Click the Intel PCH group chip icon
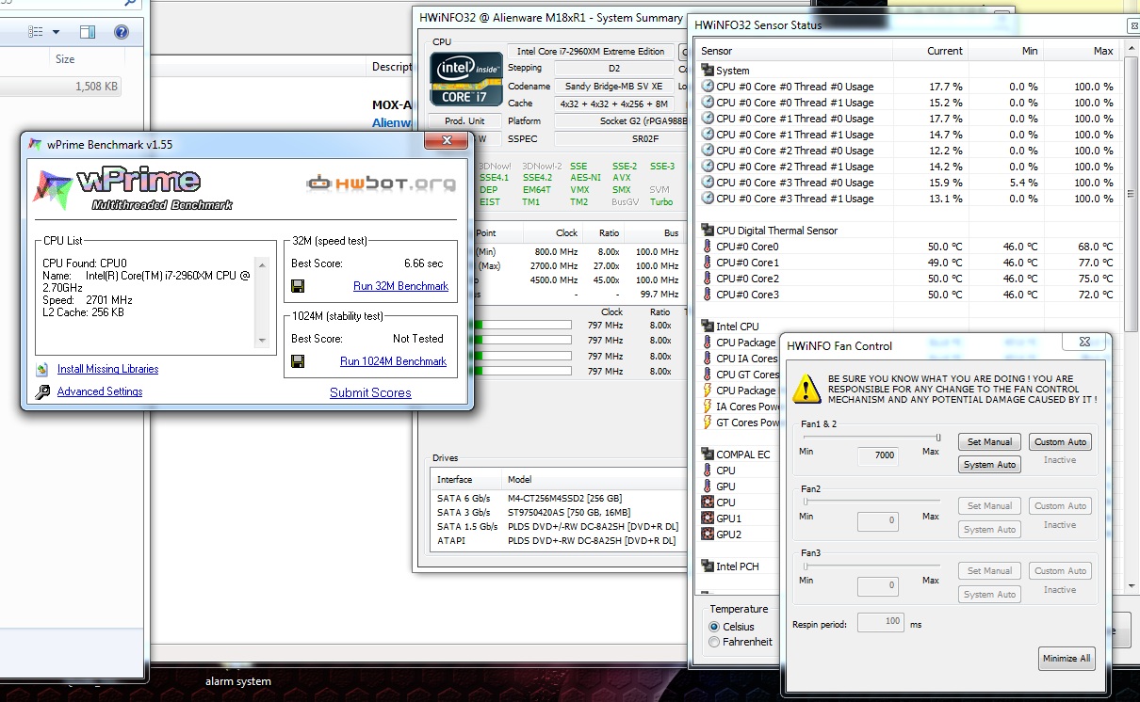The image size is (1140, 702). click(x=708, y=566)
